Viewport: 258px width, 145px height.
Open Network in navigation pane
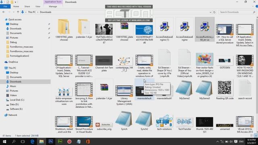[x=12, y=115]
